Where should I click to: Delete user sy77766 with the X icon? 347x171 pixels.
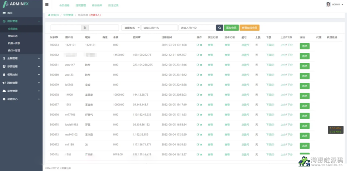pyautogui.click(x=201, y=115)
